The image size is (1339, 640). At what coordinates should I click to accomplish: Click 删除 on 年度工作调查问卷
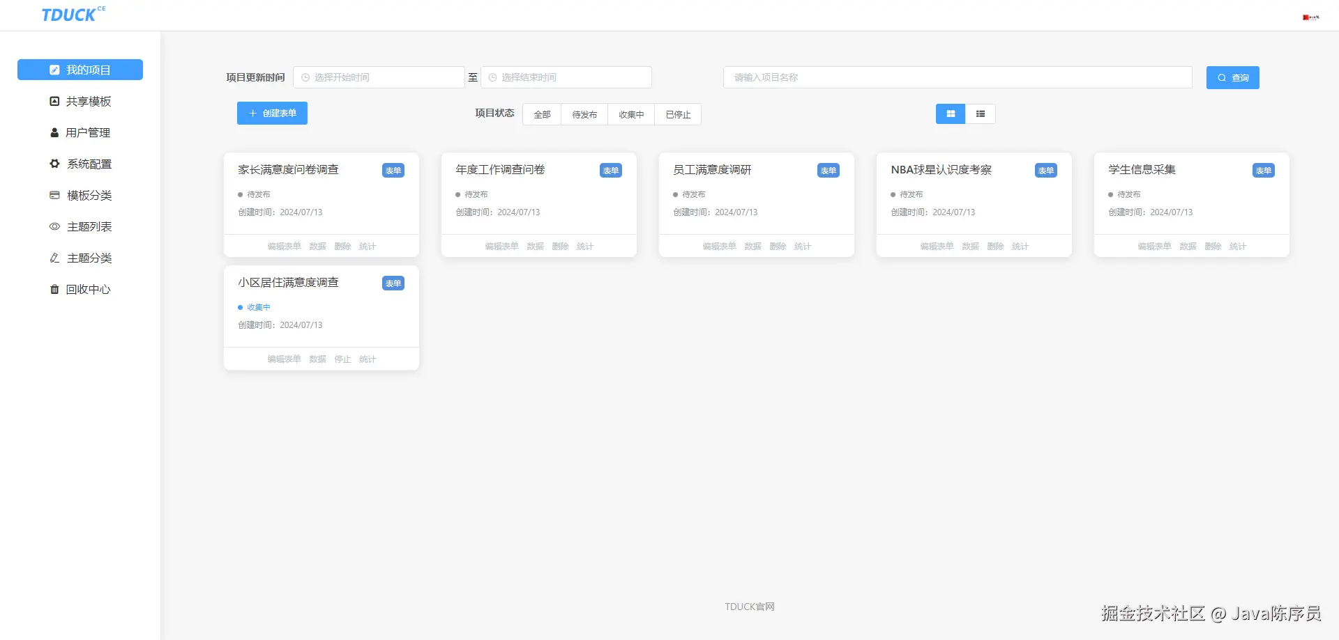click(x=560, y=247)
